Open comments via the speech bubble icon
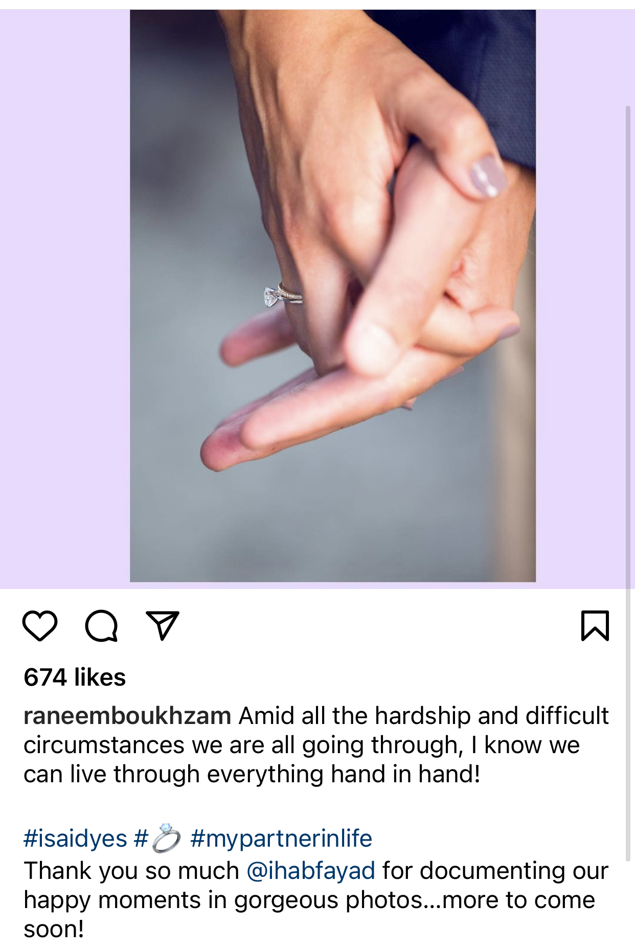Image resolution: width=635 pixels, height=951 pixels. pyautogui.click(x=101, y=625)
